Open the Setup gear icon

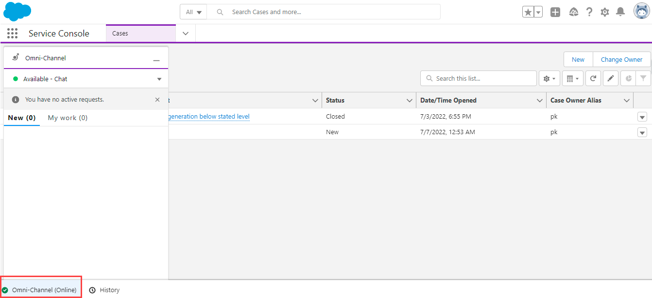point(605,12)
